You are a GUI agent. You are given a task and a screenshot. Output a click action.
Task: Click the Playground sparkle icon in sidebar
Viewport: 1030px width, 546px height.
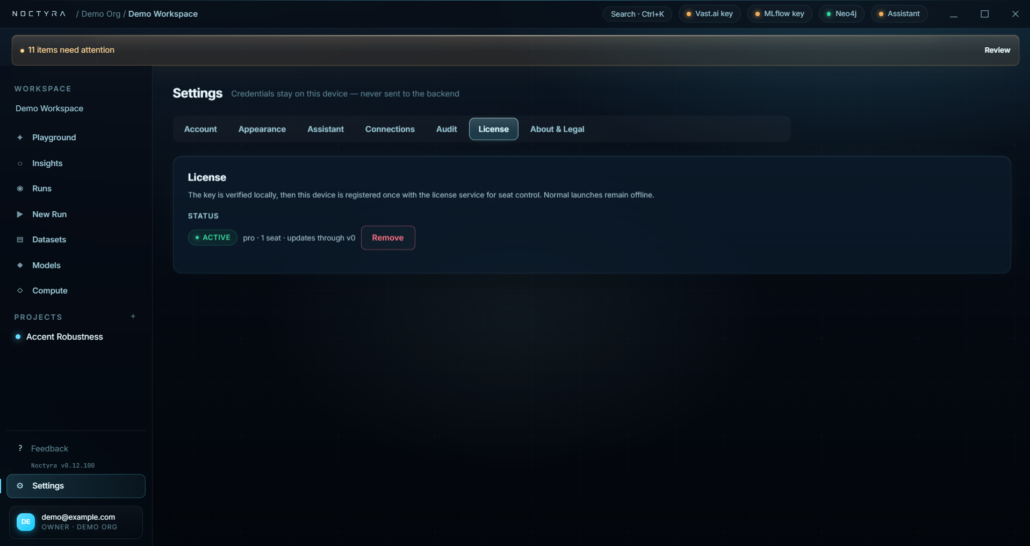20,138
